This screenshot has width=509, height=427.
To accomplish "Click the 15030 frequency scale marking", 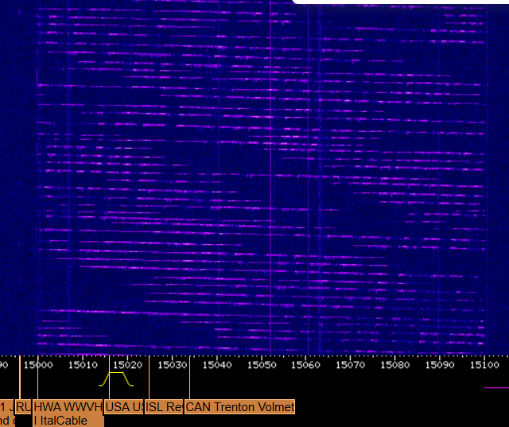I will (x=172, y=365).
